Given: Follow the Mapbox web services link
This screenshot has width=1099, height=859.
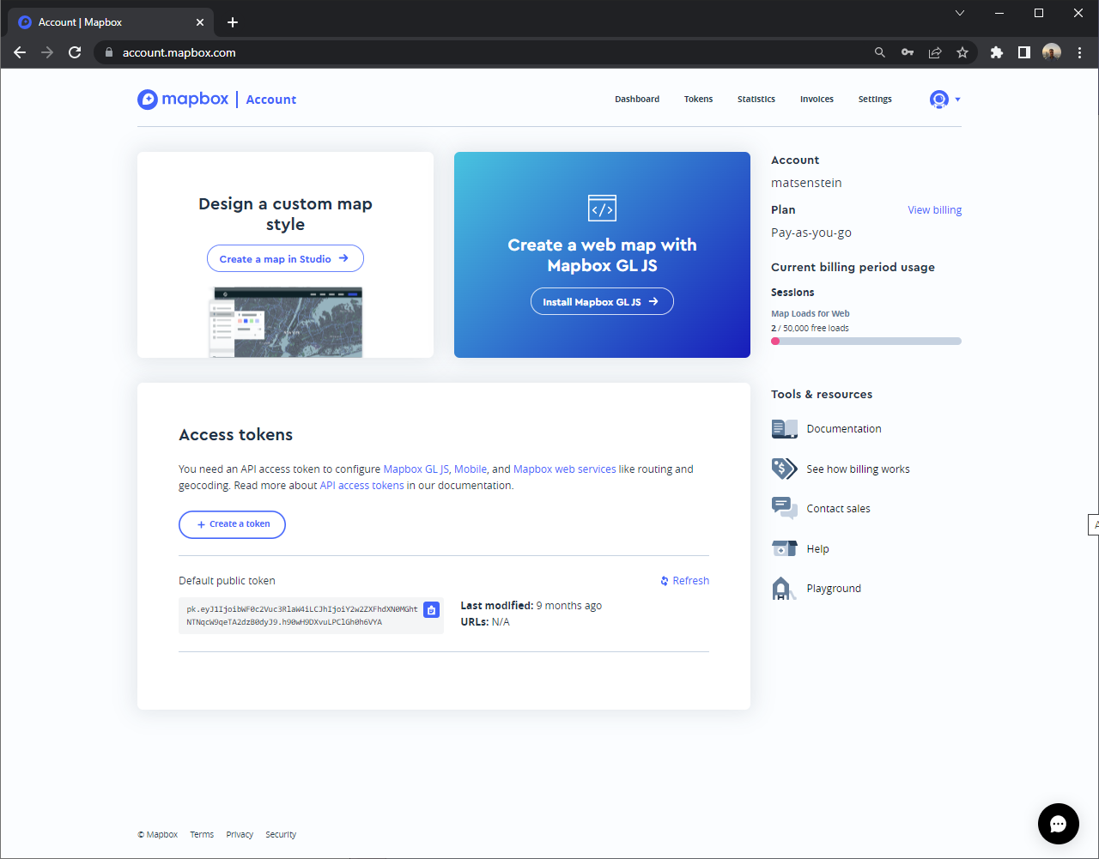Looking at the screenshot, I should coord(564,469).
